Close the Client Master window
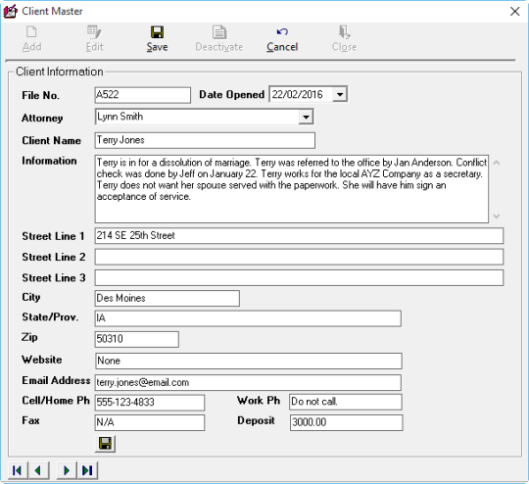The height and width of the screenshot is (484, 529). click(x=515, y=12)
